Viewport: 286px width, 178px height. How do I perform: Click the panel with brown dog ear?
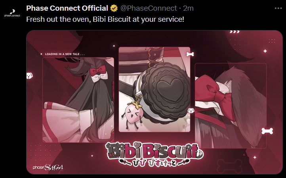click(231, 106)
